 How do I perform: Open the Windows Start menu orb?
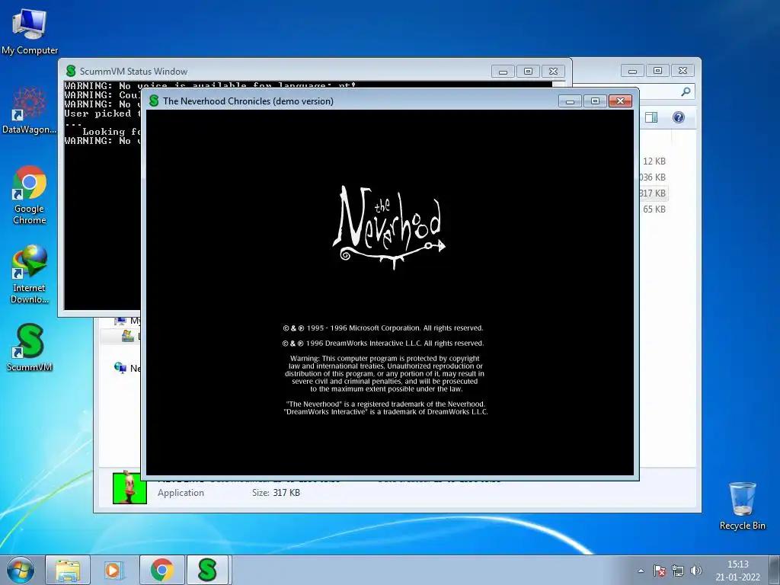(x=20, y=570)
